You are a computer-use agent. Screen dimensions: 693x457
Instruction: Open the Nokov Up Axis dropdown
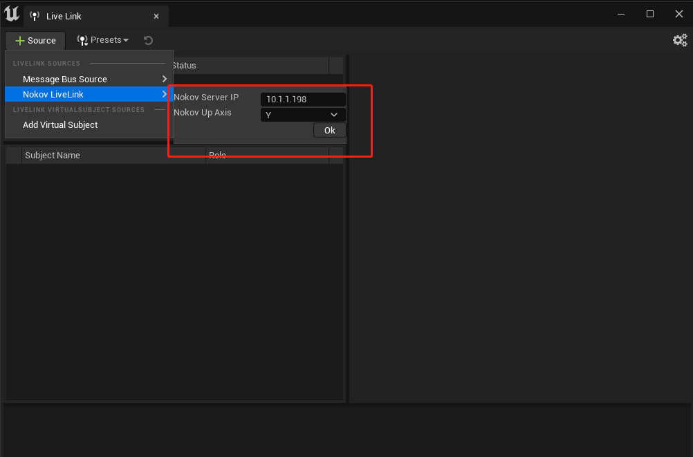303,115
